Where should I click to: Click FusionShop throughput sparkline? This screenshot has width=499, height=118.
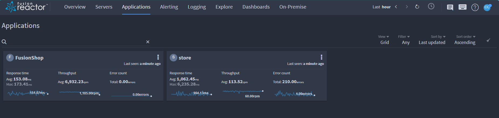(x=80, y=93)
